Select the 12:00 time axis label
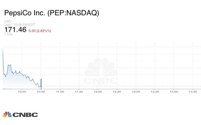 (x=98, y=91)
